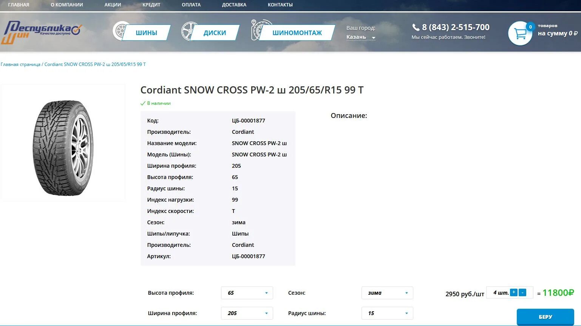Image resolution: width=581 pixels, height=326 pixels.
Task: Click the first Производитель value Cordiant
Action: coord(243,132)
